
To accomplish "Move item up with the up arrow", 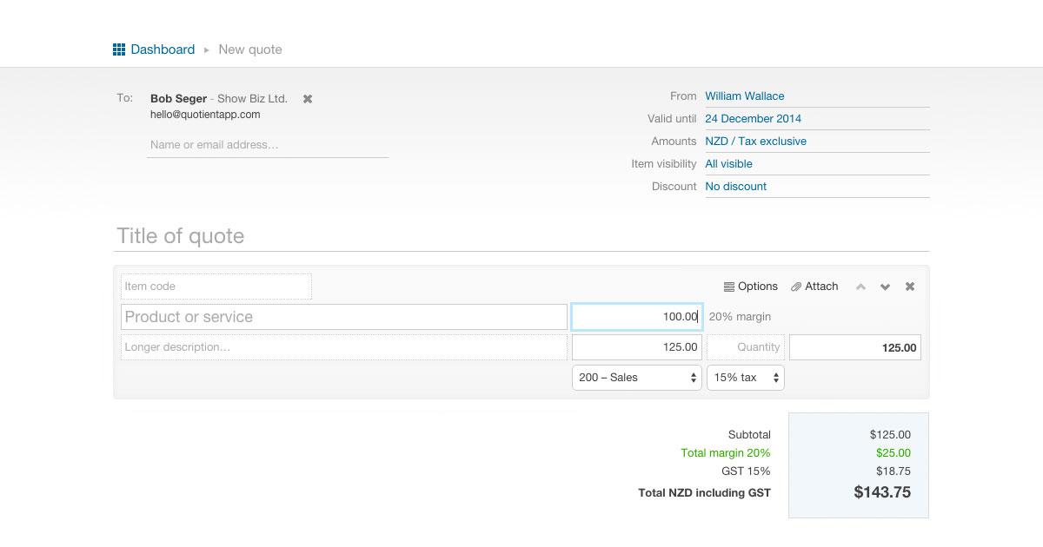I will pyautogui.click(x=860, y=287).
